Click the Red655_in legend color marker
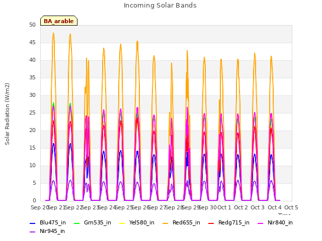Viewport: 322px width, 241px height. (166, 223)
